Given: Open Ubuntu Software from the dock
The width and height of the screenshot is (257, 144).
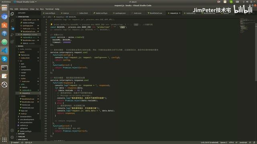Looking at the screenshot, I should (4, 25).
